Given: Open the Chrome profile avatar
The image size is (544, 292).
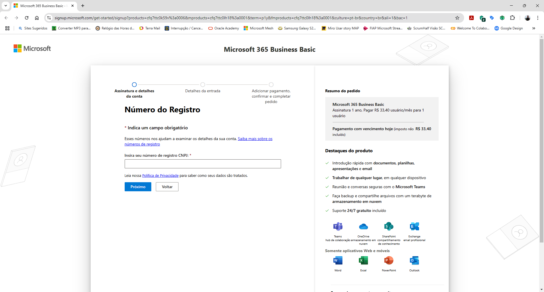Looking at the screenshot, I should [x=527, y=18].
